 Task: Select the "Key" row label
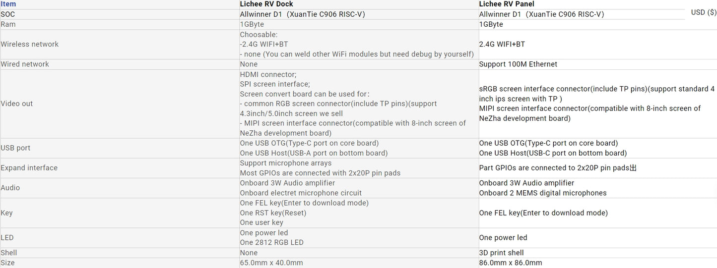pos(6,213)
